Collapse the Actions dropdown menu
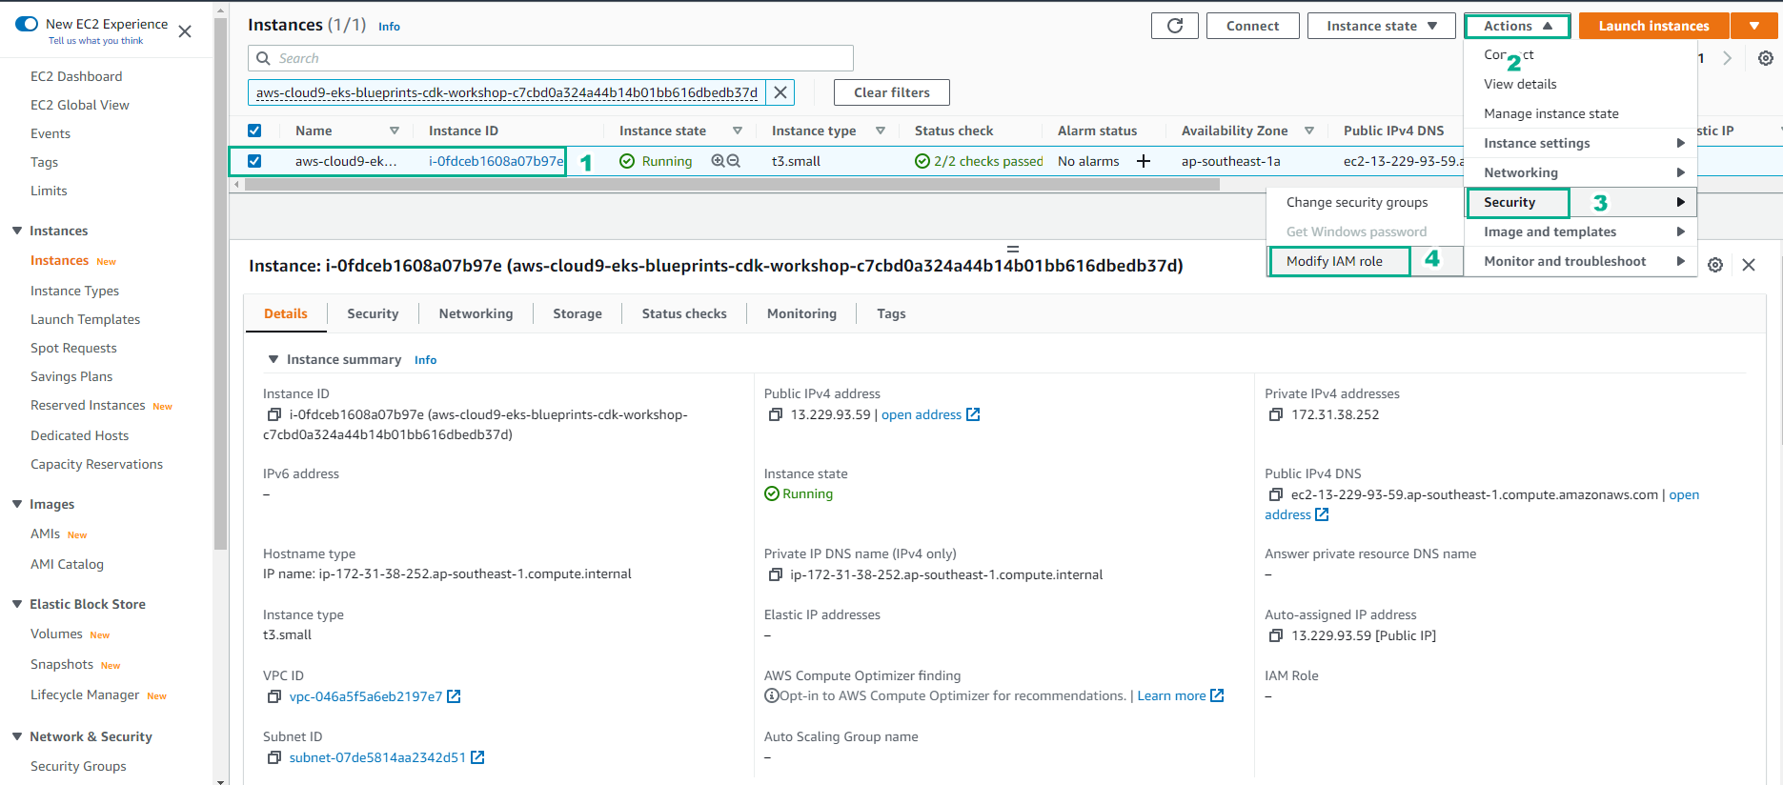Screen dimensions: 1783x785 click(1517, 26)
